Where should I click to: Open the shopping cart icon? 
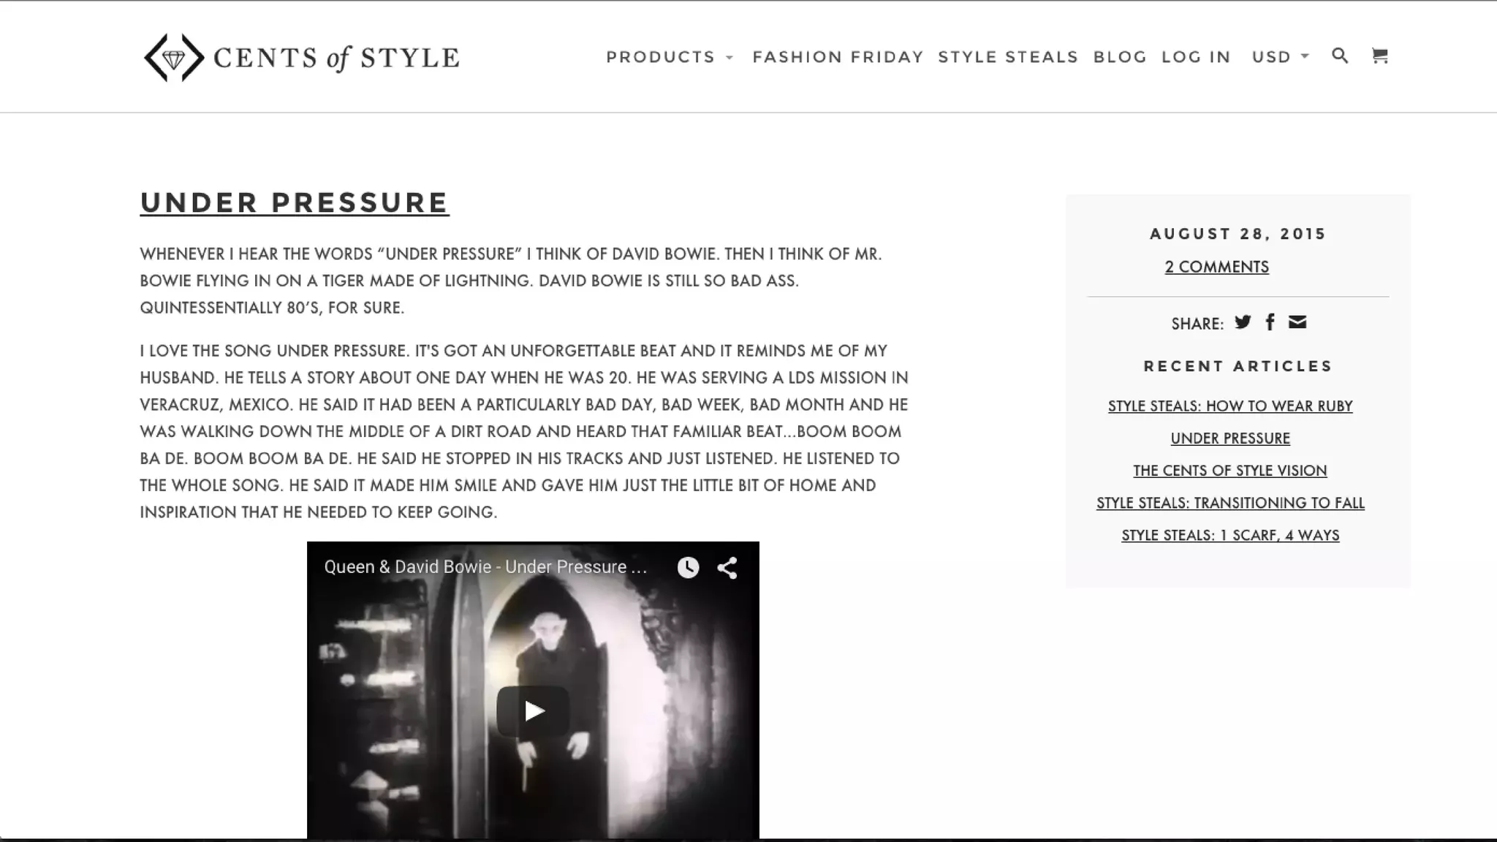pos(1379,56)
